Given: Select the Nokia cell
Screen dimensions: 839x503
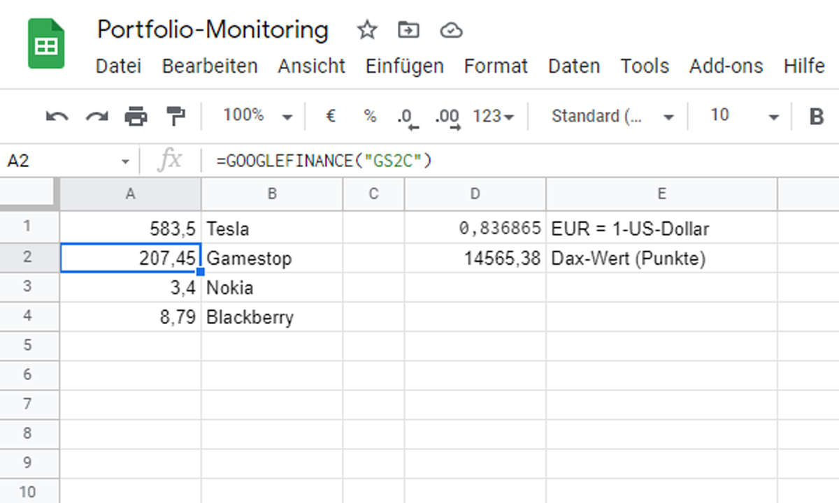Looking at the screenshot, I should coord(272,287).
